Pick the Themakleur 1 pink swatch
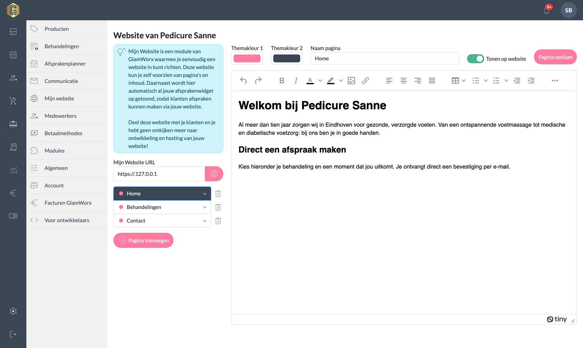 [x=247, y=59]
